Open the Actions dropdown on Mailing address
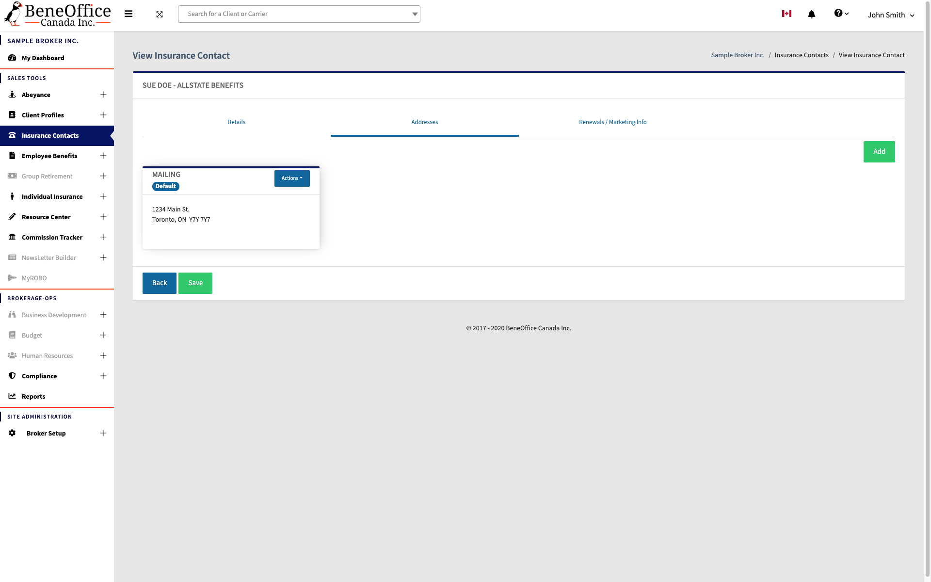Viewport: 931px width, 582px height. tap(292, 178)
